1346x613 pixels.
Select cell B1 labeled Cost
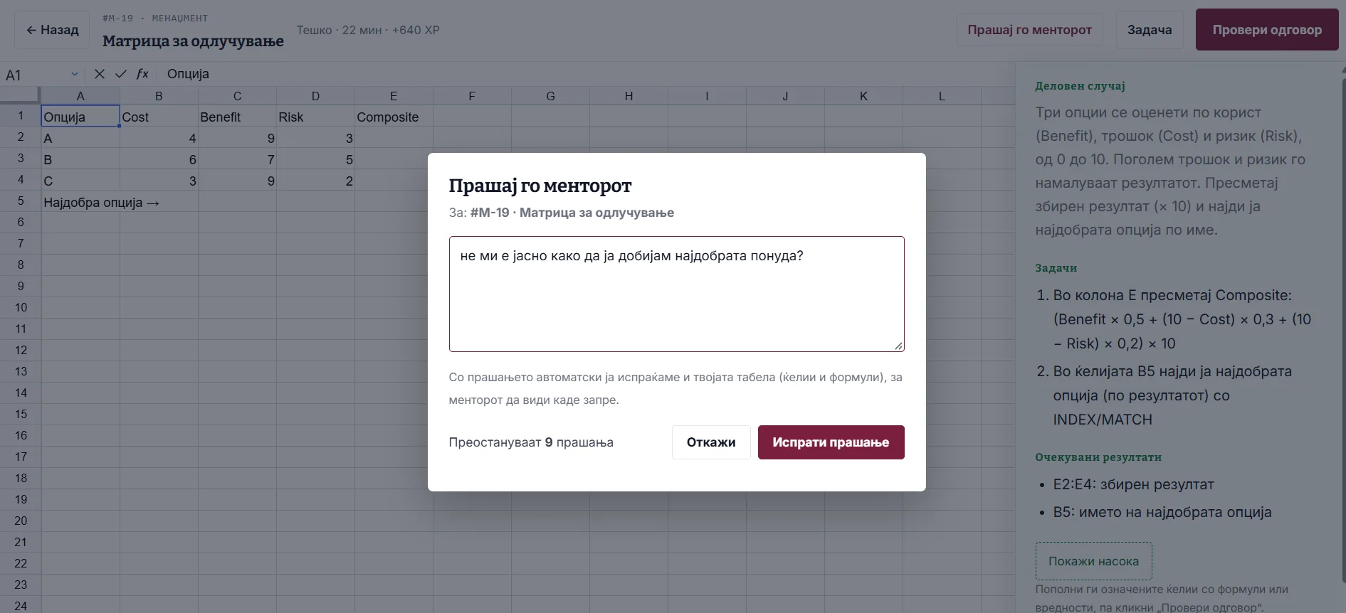[159, 117]
